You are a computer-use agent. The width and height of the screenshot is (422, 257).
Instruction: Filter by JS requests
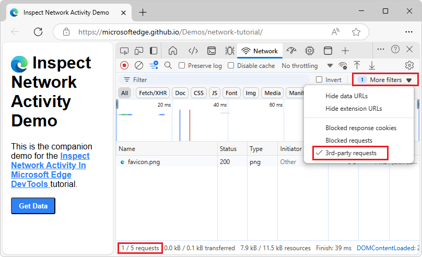tap(215, 93)
